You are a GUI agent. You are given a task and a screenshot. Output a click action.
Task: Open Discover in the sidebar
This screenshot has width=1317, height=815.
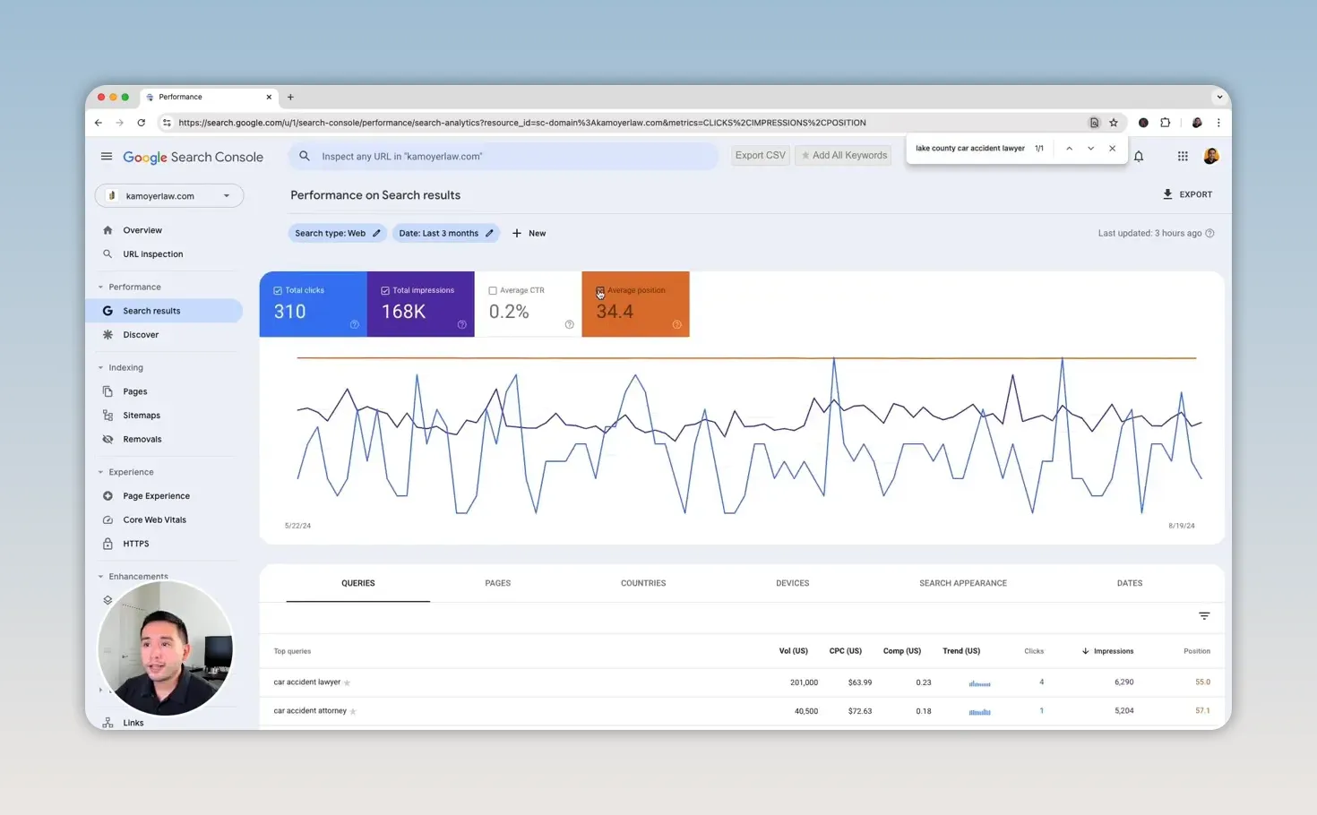point(141,335)
